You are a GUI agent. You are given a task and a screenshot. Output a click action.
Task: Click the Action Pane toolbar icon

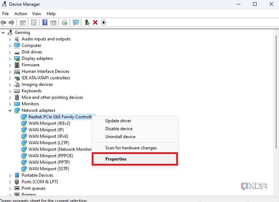tap(53, 23)
